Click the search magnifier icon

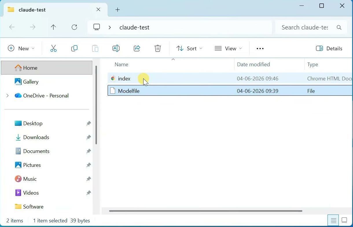click(x=339, y=27)
